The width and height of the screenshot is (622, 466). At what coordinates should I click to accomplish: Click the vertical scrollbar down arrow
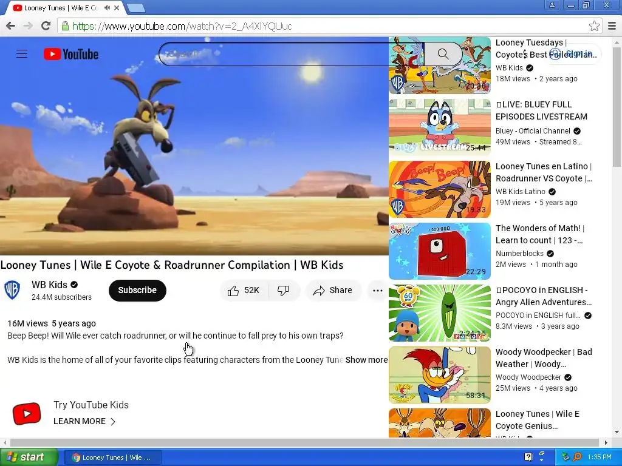point(617,432)
